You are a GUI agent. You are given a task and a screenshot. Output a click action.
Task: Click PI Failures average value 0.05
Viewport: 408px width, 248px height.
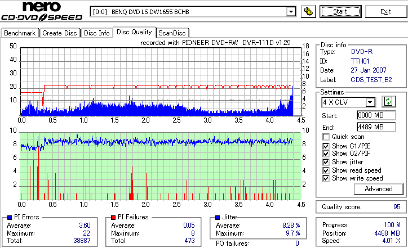click(189, 226)
